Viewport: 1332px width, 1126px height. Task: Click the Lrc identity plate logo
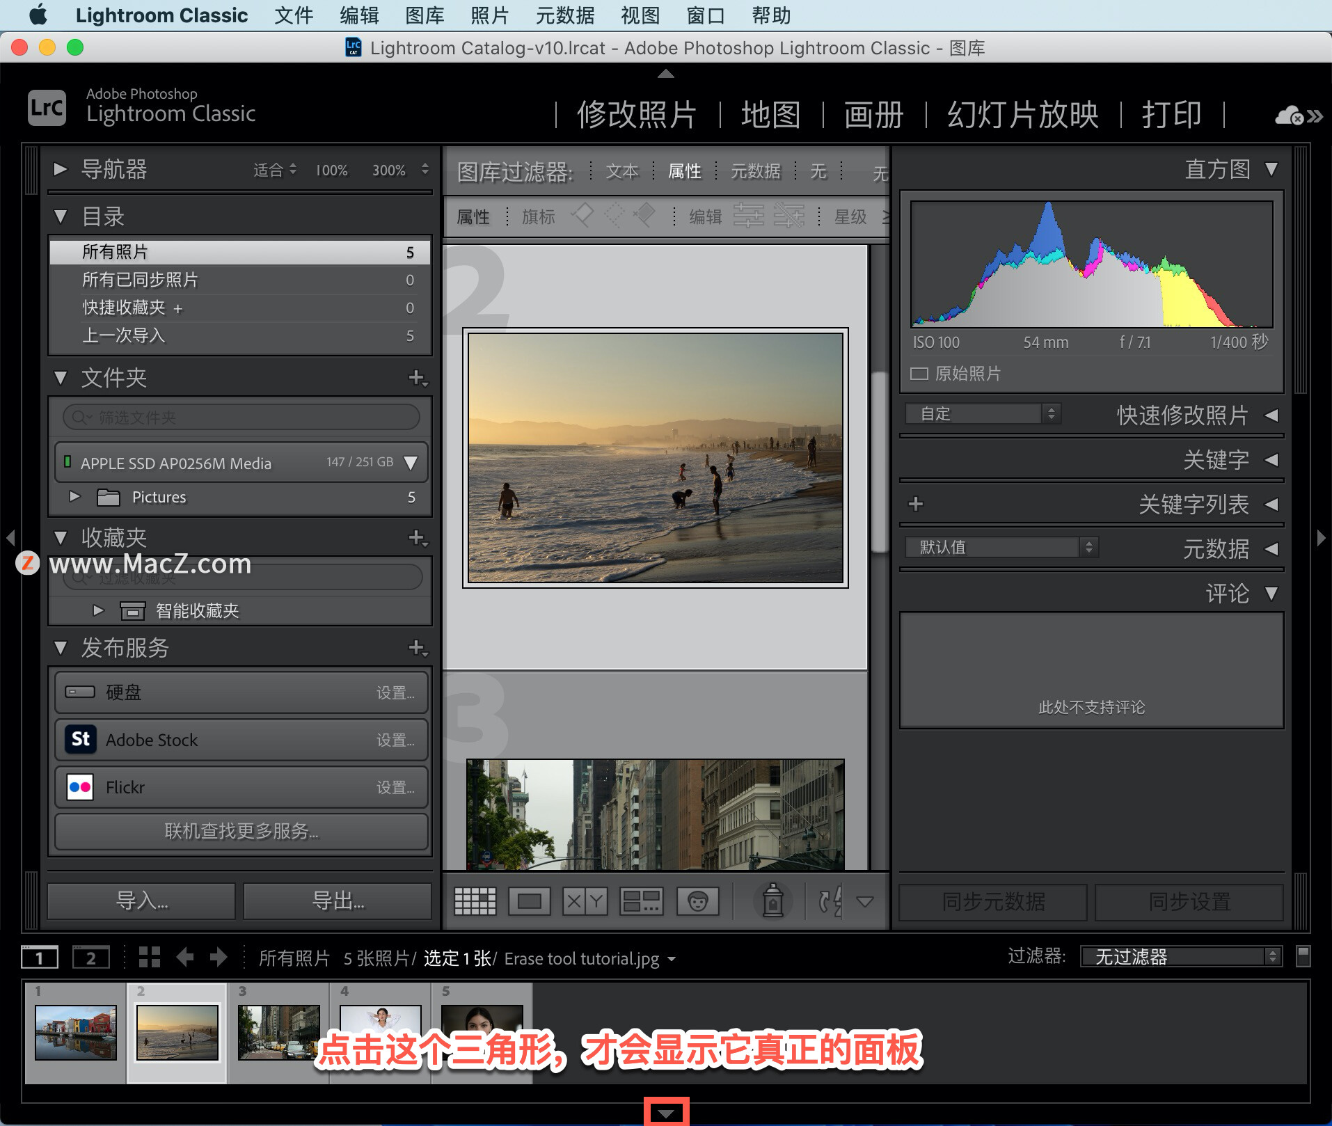[x=47, y=108]
